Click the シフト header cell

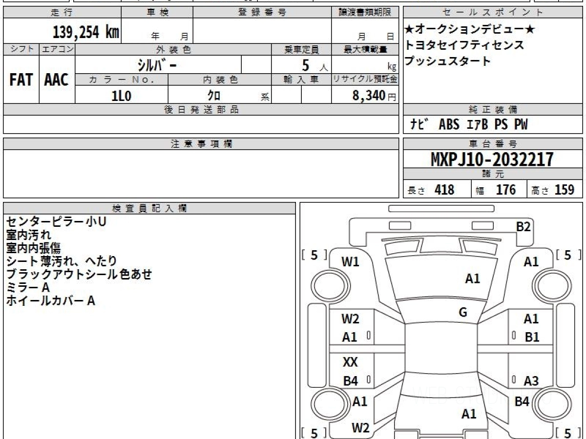21,49
